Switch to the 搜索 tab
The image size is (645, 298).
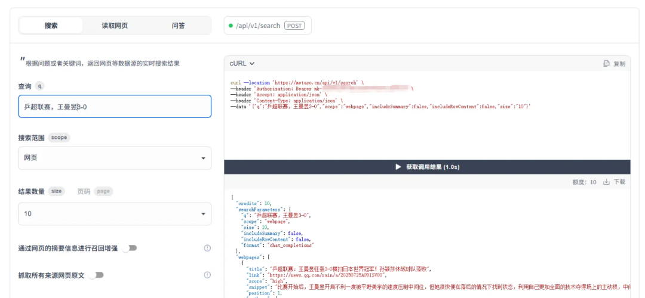click(x=51, y=26)
